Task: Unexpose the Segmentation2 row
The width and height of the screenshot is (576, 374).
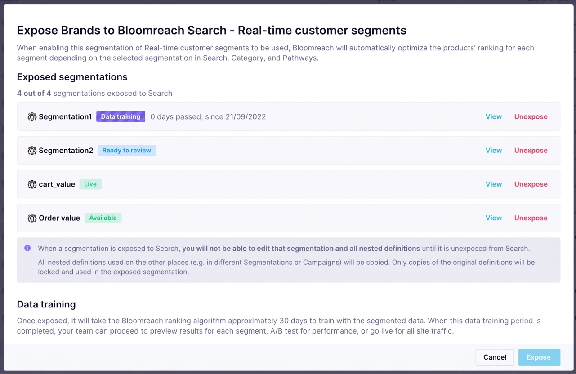Action: [531, 150]
